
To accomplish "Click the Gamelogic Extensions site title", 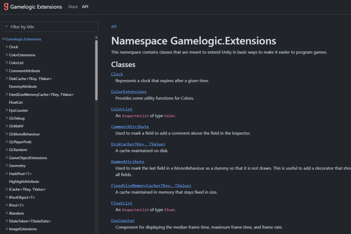I will [x=36, y=7].
